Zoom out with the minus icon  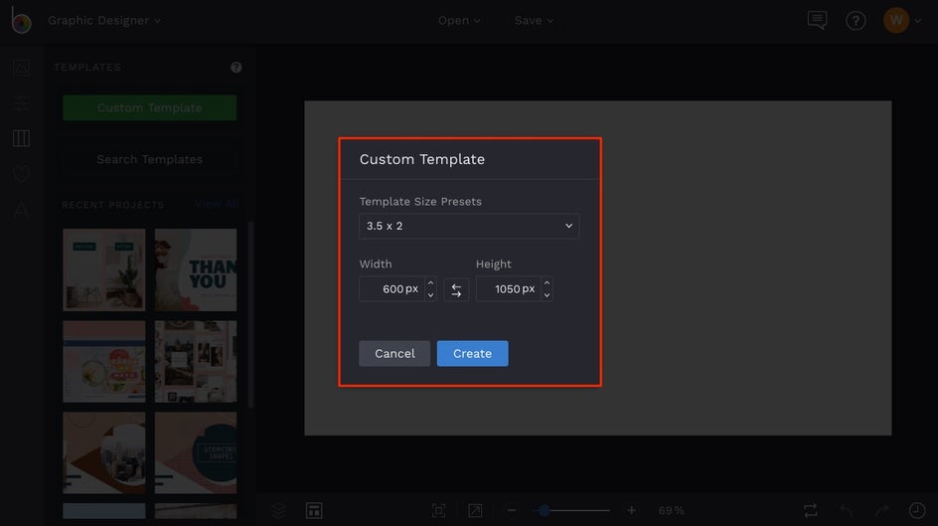[512, 510]
